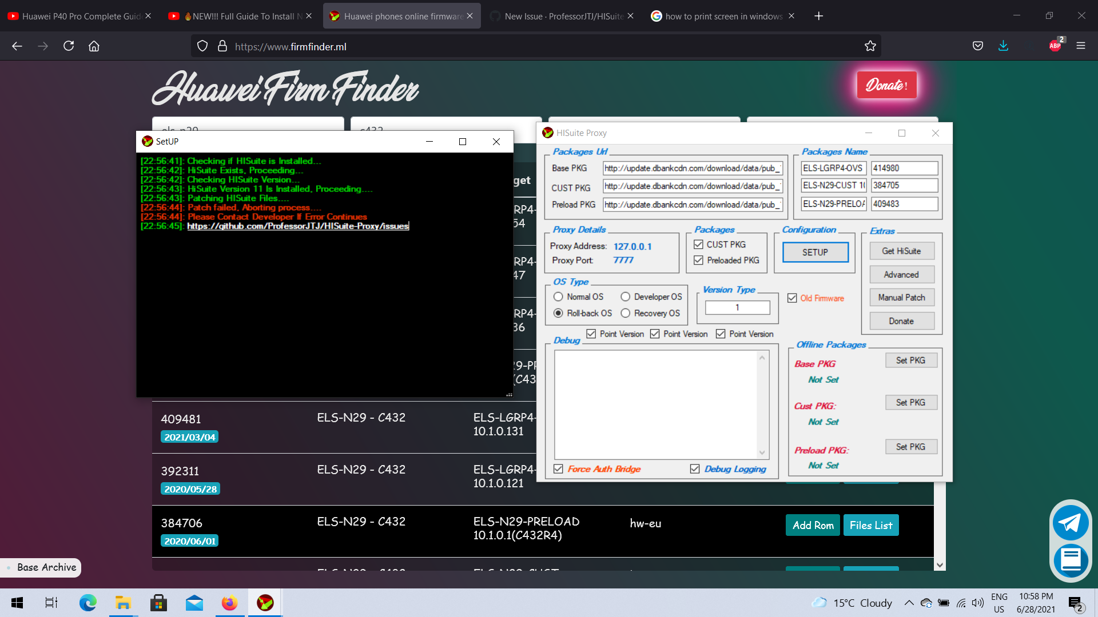The image size is (1098, 617).
Task: Click the Version Type input field
Action: point(737,307)
